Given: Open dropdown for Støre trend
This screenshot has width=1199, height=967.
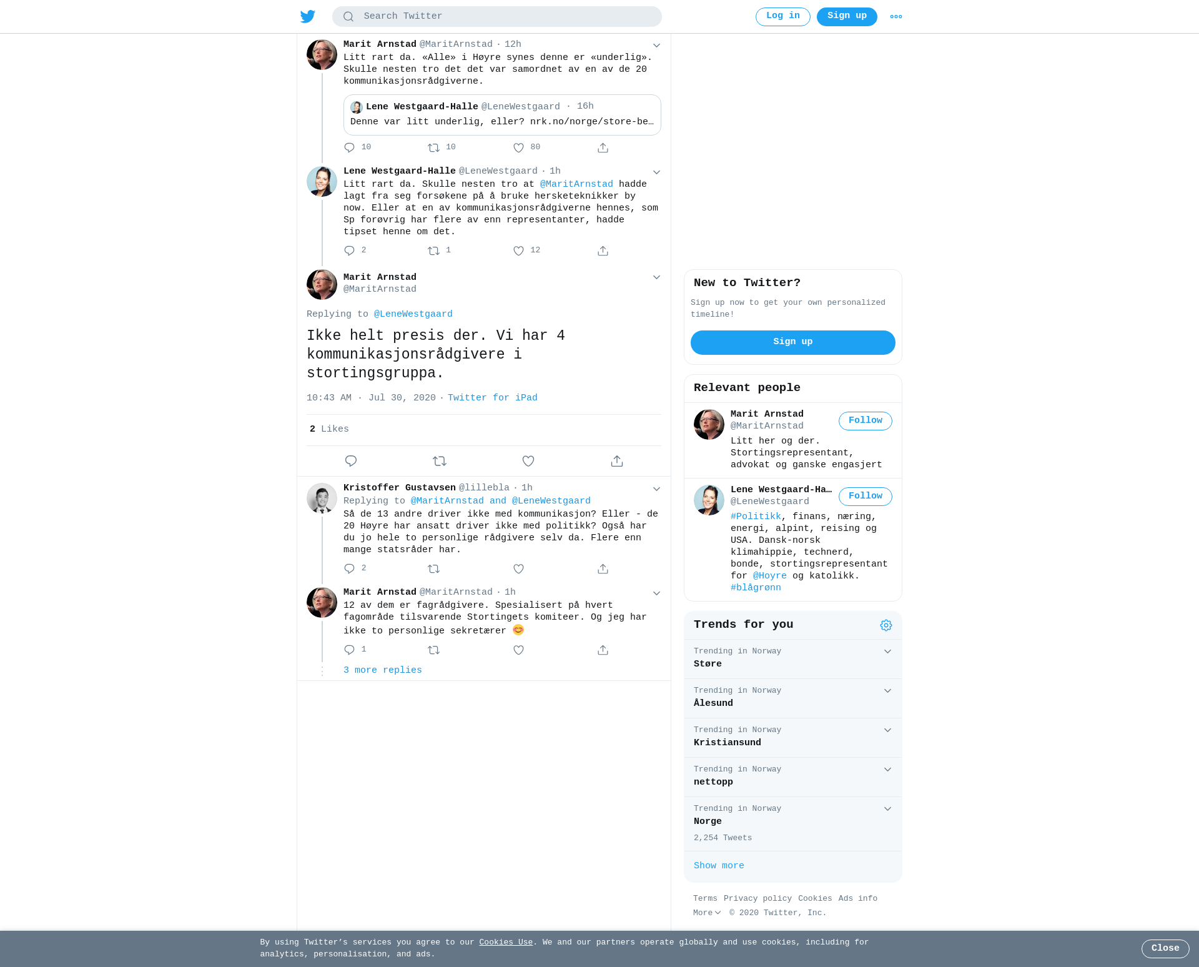Looking at the screenshot, I should click(887, 652).
